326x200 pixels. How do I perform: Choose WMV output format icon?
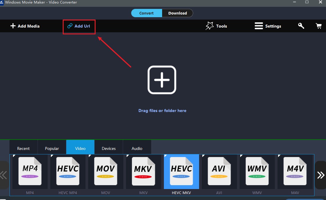pyautogui.click(x=257, y=172)
